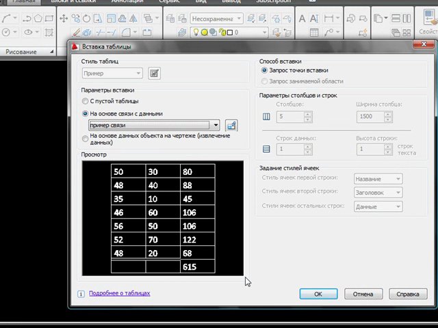Click the OK button

pos(318,294)
